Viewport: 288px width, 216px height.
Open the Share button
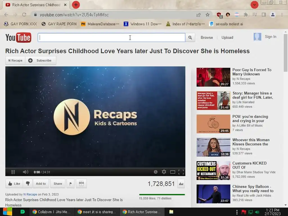(58, 183)
